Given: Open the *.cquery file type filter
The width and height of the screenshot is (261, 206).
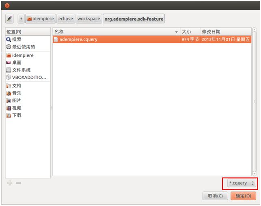Looking at the screenshot, I should click(x=242, y=183).
